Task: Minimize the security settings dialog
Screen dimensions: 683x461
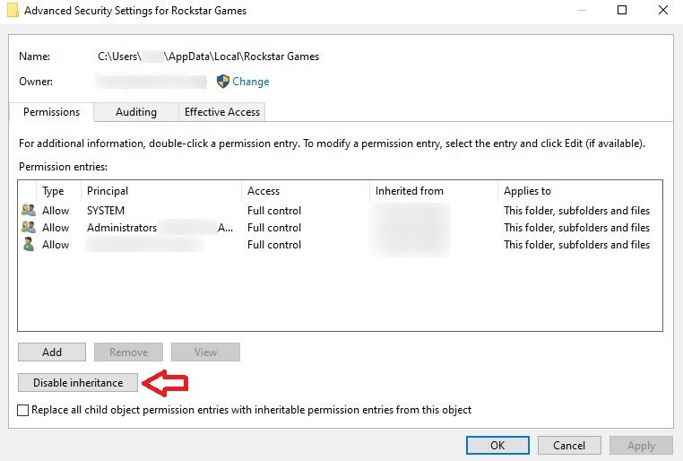Action: click(x=581, y=11)
